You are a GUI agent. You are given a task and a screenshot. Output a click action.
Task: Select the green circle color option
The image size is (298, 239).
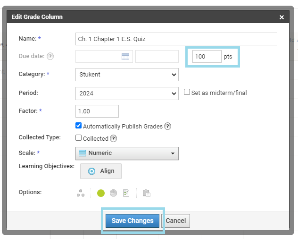(x=101, y=193)
